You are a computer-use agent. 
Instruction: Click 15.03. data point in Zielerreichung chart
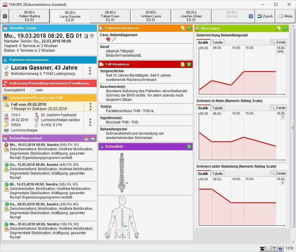click(x=244, y=71)
